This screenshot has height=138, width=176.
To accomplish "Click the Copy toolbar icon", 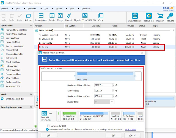I will point(101,17).
